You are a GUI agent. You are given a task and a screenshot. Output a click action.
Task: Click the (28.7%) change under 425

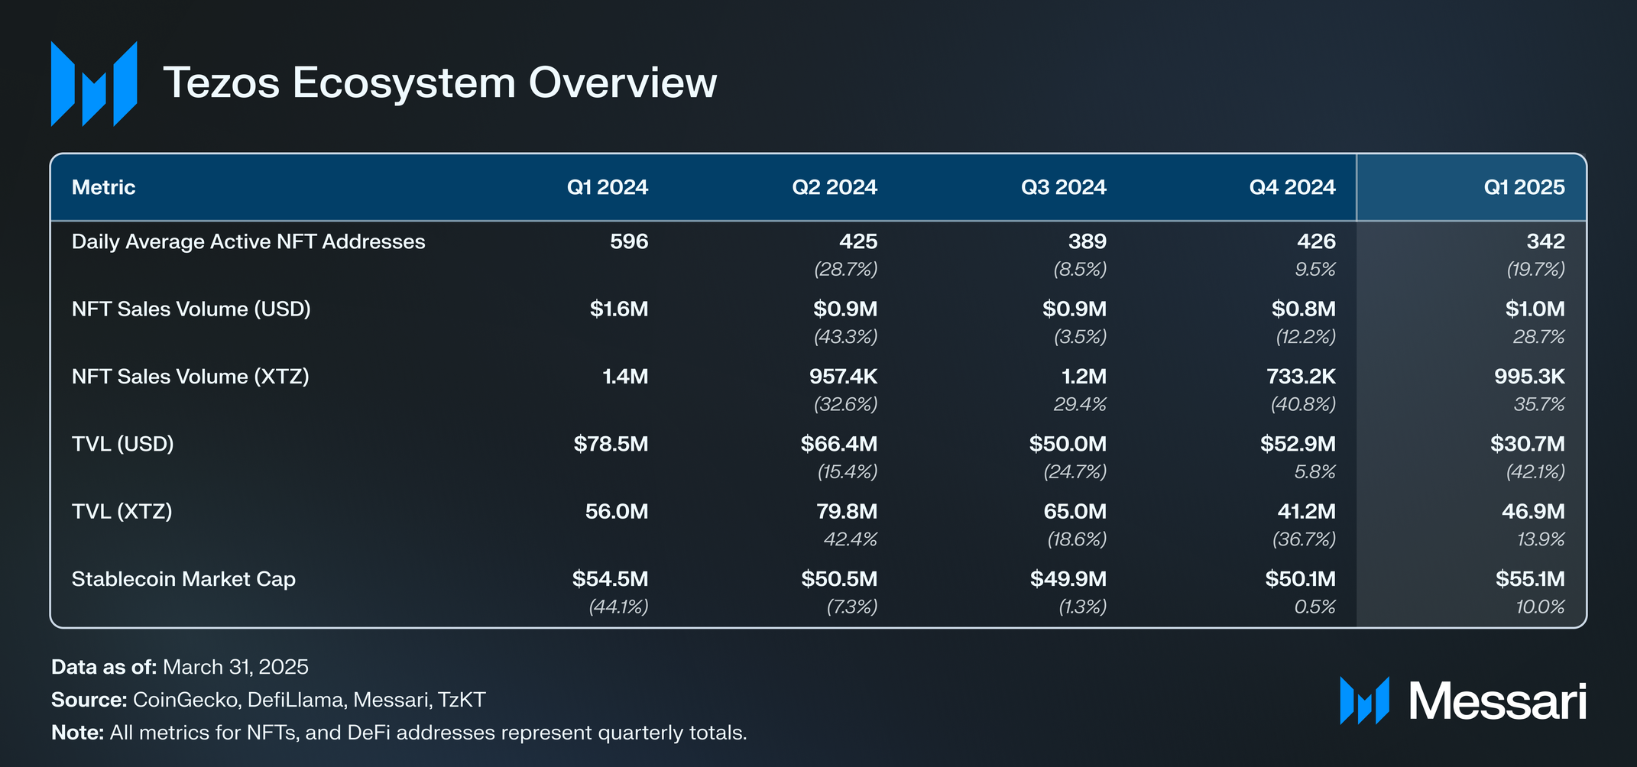click(846, 269)
